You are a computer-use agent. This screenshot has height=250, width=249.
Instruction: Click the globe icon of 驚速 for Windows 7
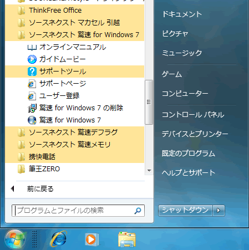click(32, 120)
